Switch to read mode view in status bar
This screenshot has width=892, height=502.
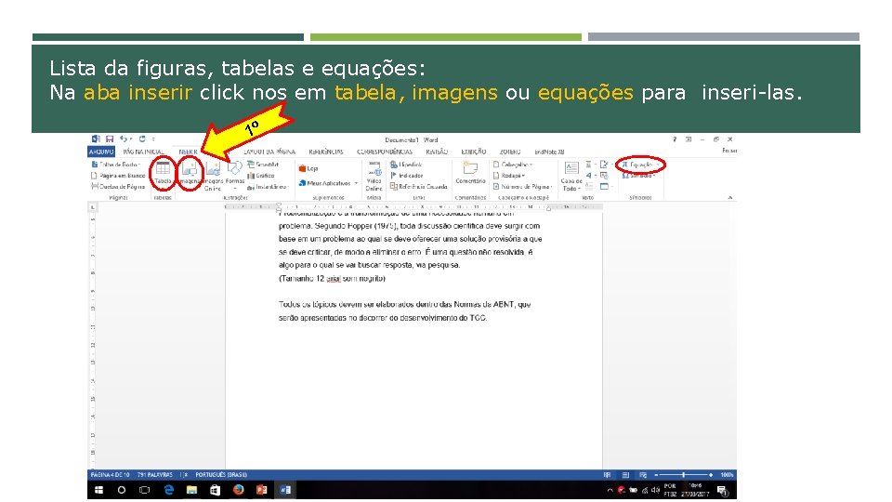pos(608,475)
